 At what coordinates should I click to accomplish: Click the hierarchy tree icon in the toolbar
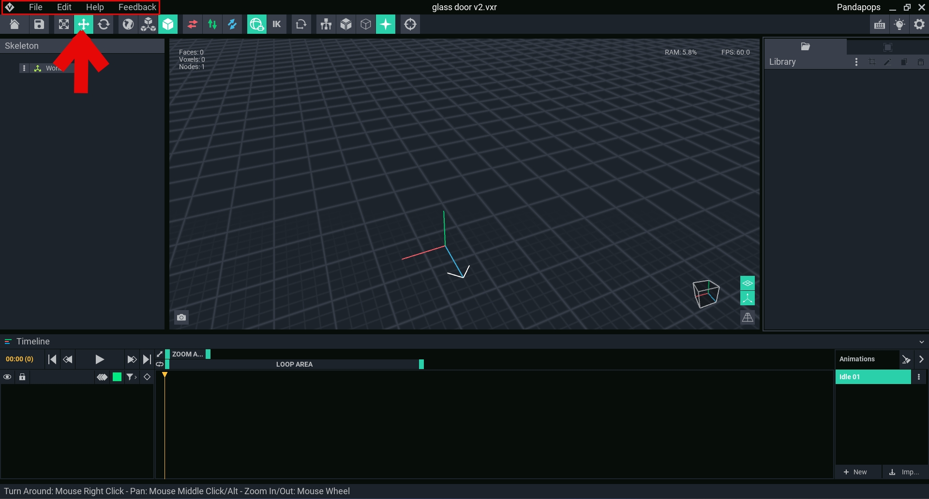326,24
